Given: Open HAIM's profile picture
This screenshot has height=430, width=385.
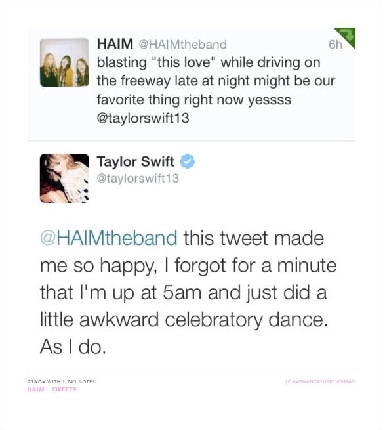Looking at the screenshot, I should [64, 62].
